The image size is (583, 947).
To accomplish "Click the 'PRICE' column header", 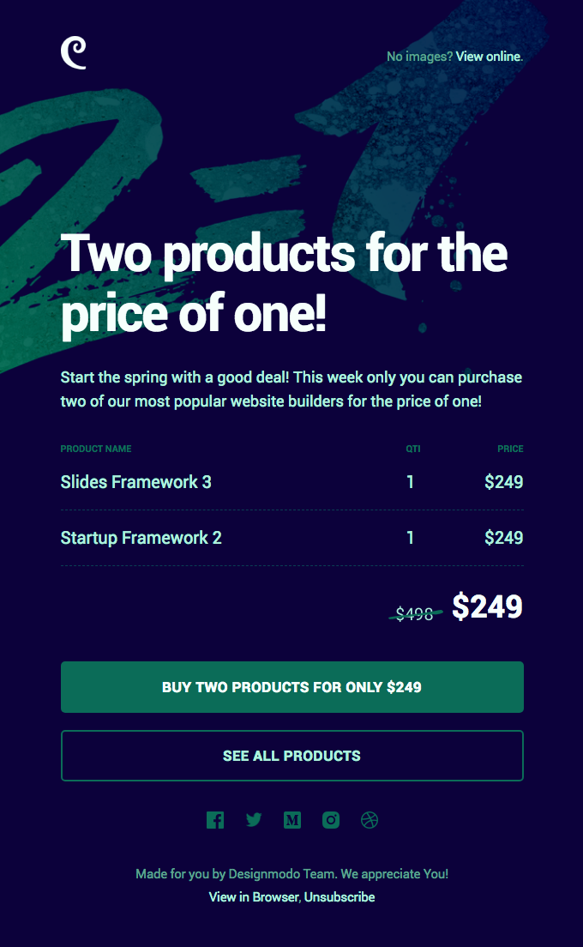I will point(510,449).
